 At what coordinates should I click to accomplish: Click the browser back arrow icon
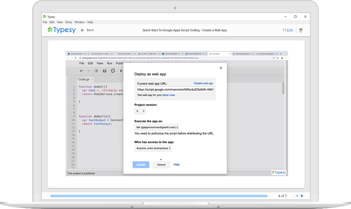(x=68, y=58)
